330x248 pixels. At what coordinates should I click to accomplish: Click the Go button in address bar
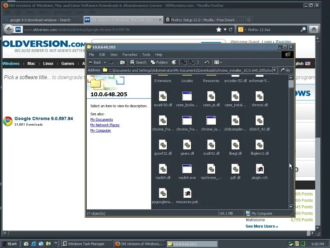tap(286, 70)
